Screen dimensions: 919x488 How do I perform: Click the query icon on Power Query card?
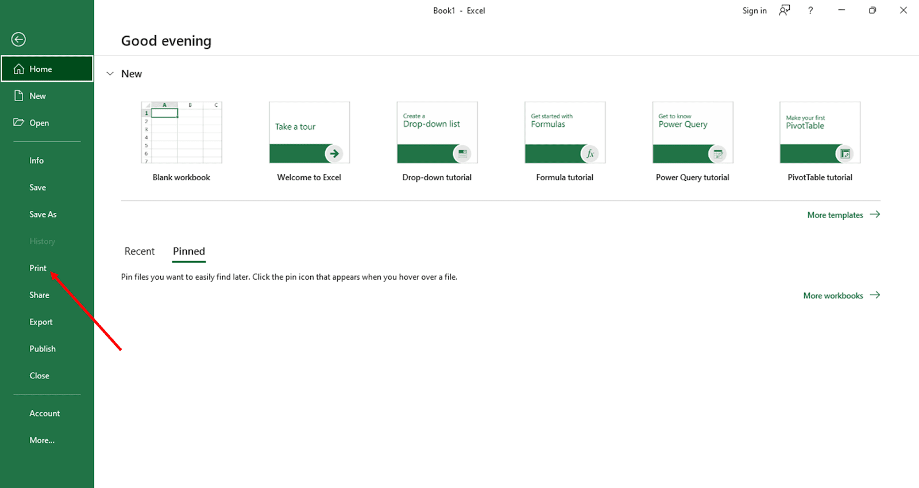tap(718, 154)
